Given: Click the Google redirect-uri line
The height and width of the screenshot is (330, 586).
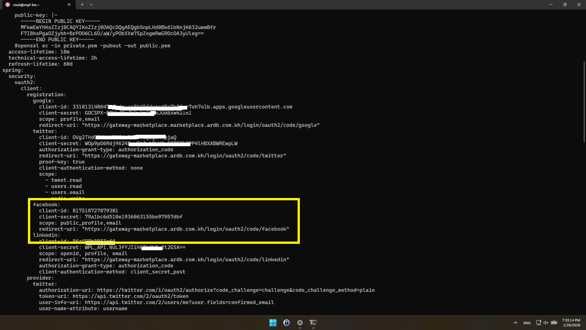Looking at the screenshot, I should coord(179,125).
